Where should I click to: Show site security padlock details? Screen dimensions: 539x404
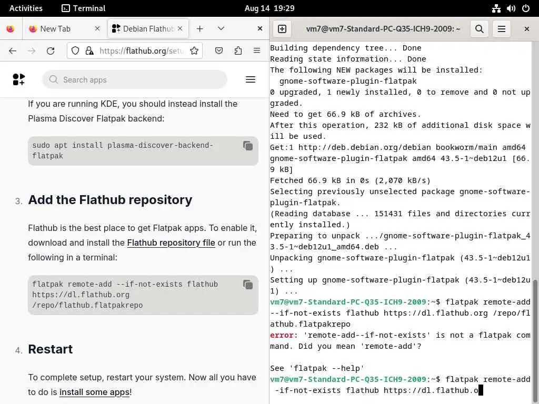point(89,51)
